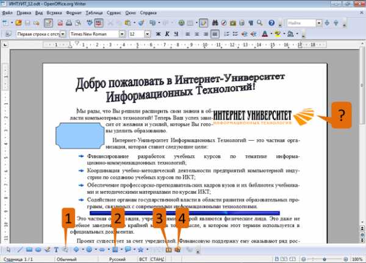Screen dimensions: 366x263
Task: Toggle Bold (Ж) formatting
Action: click(158, 34)
